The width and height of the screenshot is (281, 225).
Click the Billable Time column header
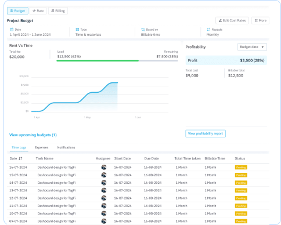[215, 158]
